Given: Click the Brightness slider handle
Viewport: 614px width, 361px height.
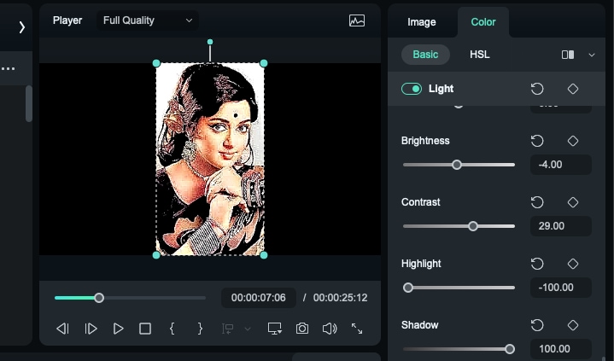Looking at the screenshot, I should tap(457, 165).
